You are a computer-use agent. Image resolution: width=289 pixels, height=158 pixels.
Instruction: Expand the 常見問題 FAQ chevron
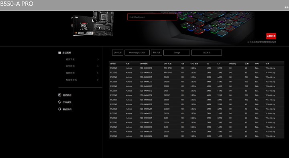tap(98, 66)
